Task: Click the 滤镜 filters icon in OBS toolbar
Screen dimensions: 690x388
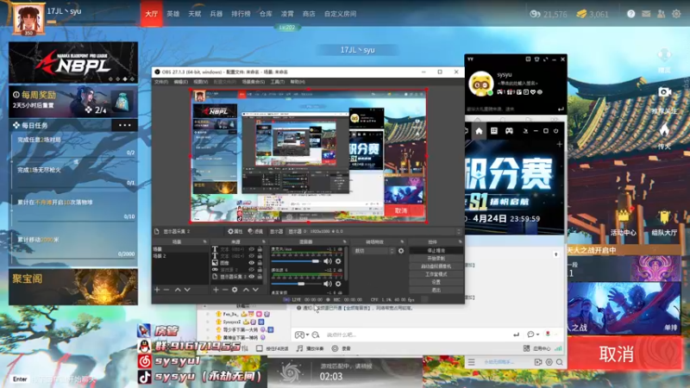Action: [250, 231]
